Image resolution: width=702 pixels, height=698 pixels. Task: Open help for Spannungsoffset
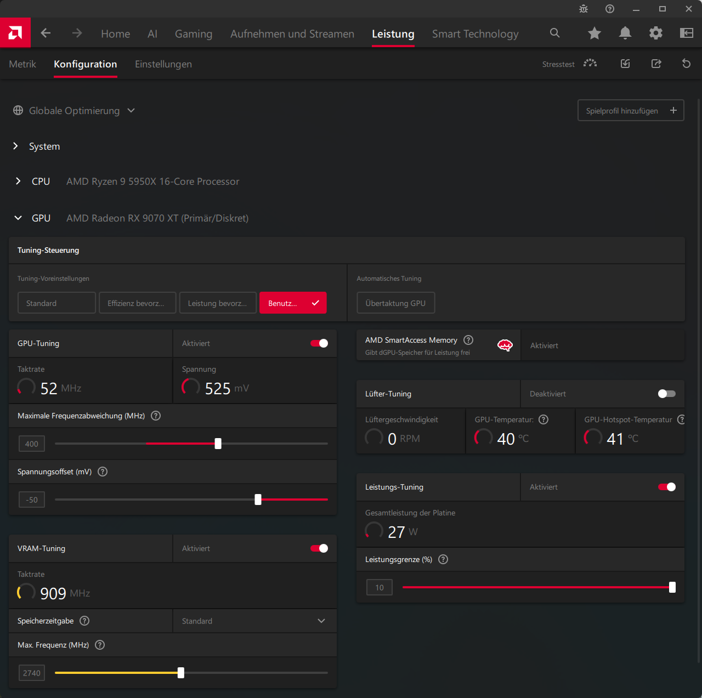tap(103, 472)
